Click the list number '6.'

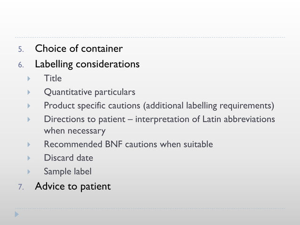[20, 64]
